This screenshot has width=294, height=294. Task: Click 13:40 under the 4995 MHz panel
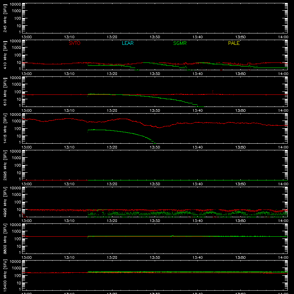pyautogui.click(x=198, y=221)
